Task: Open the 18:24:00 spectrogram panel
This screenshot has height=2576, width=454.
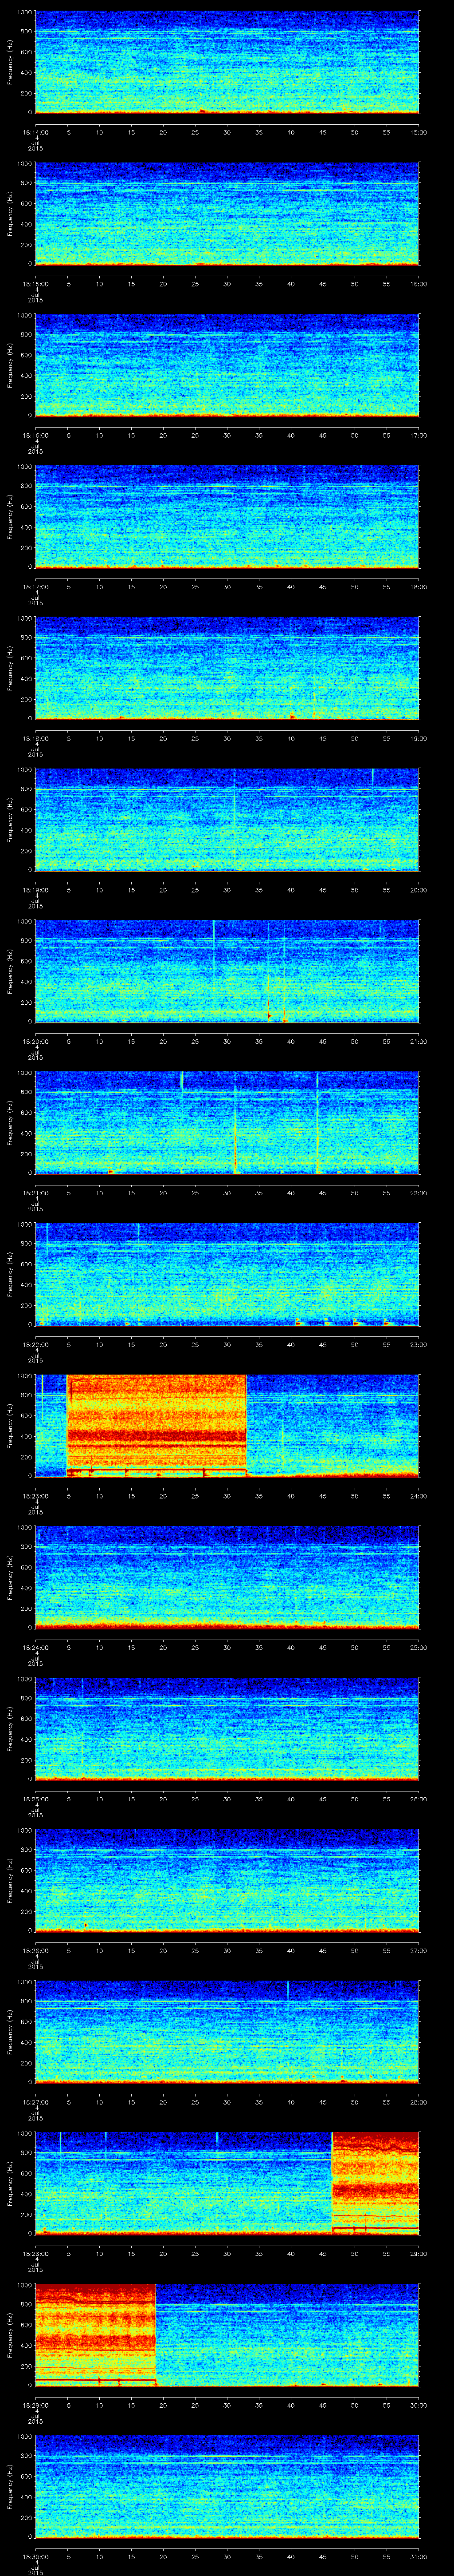Action: click(x=227, y=1576)
